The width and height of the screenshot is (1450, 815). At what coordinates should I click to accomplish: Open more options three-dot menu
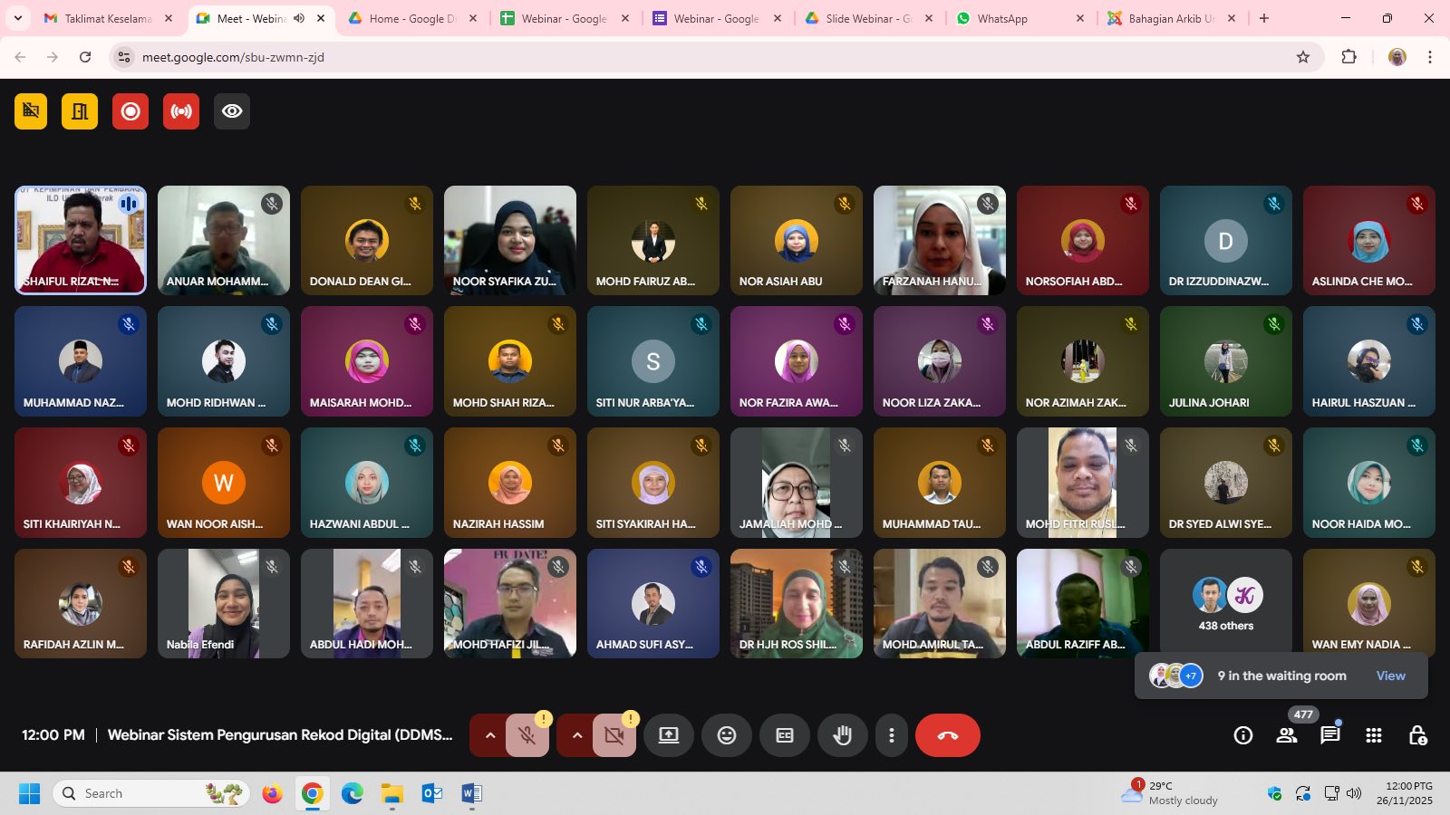892,735
